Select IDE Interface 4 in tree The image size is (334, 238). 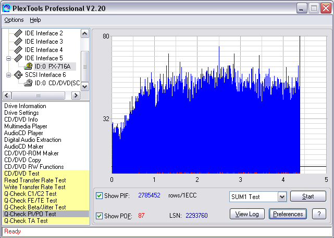click(x=44, y=50)
